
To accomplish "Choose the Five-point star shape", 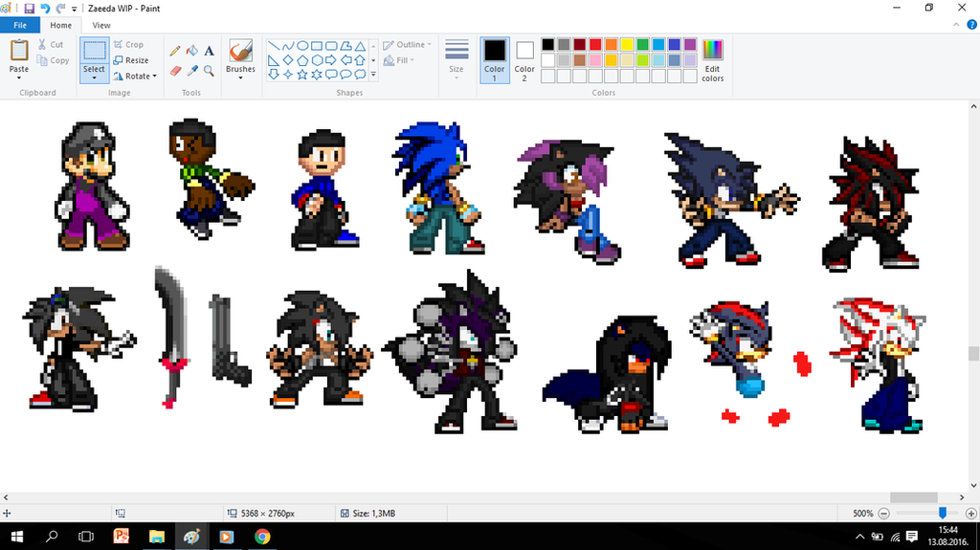I will tap(301, 75).
